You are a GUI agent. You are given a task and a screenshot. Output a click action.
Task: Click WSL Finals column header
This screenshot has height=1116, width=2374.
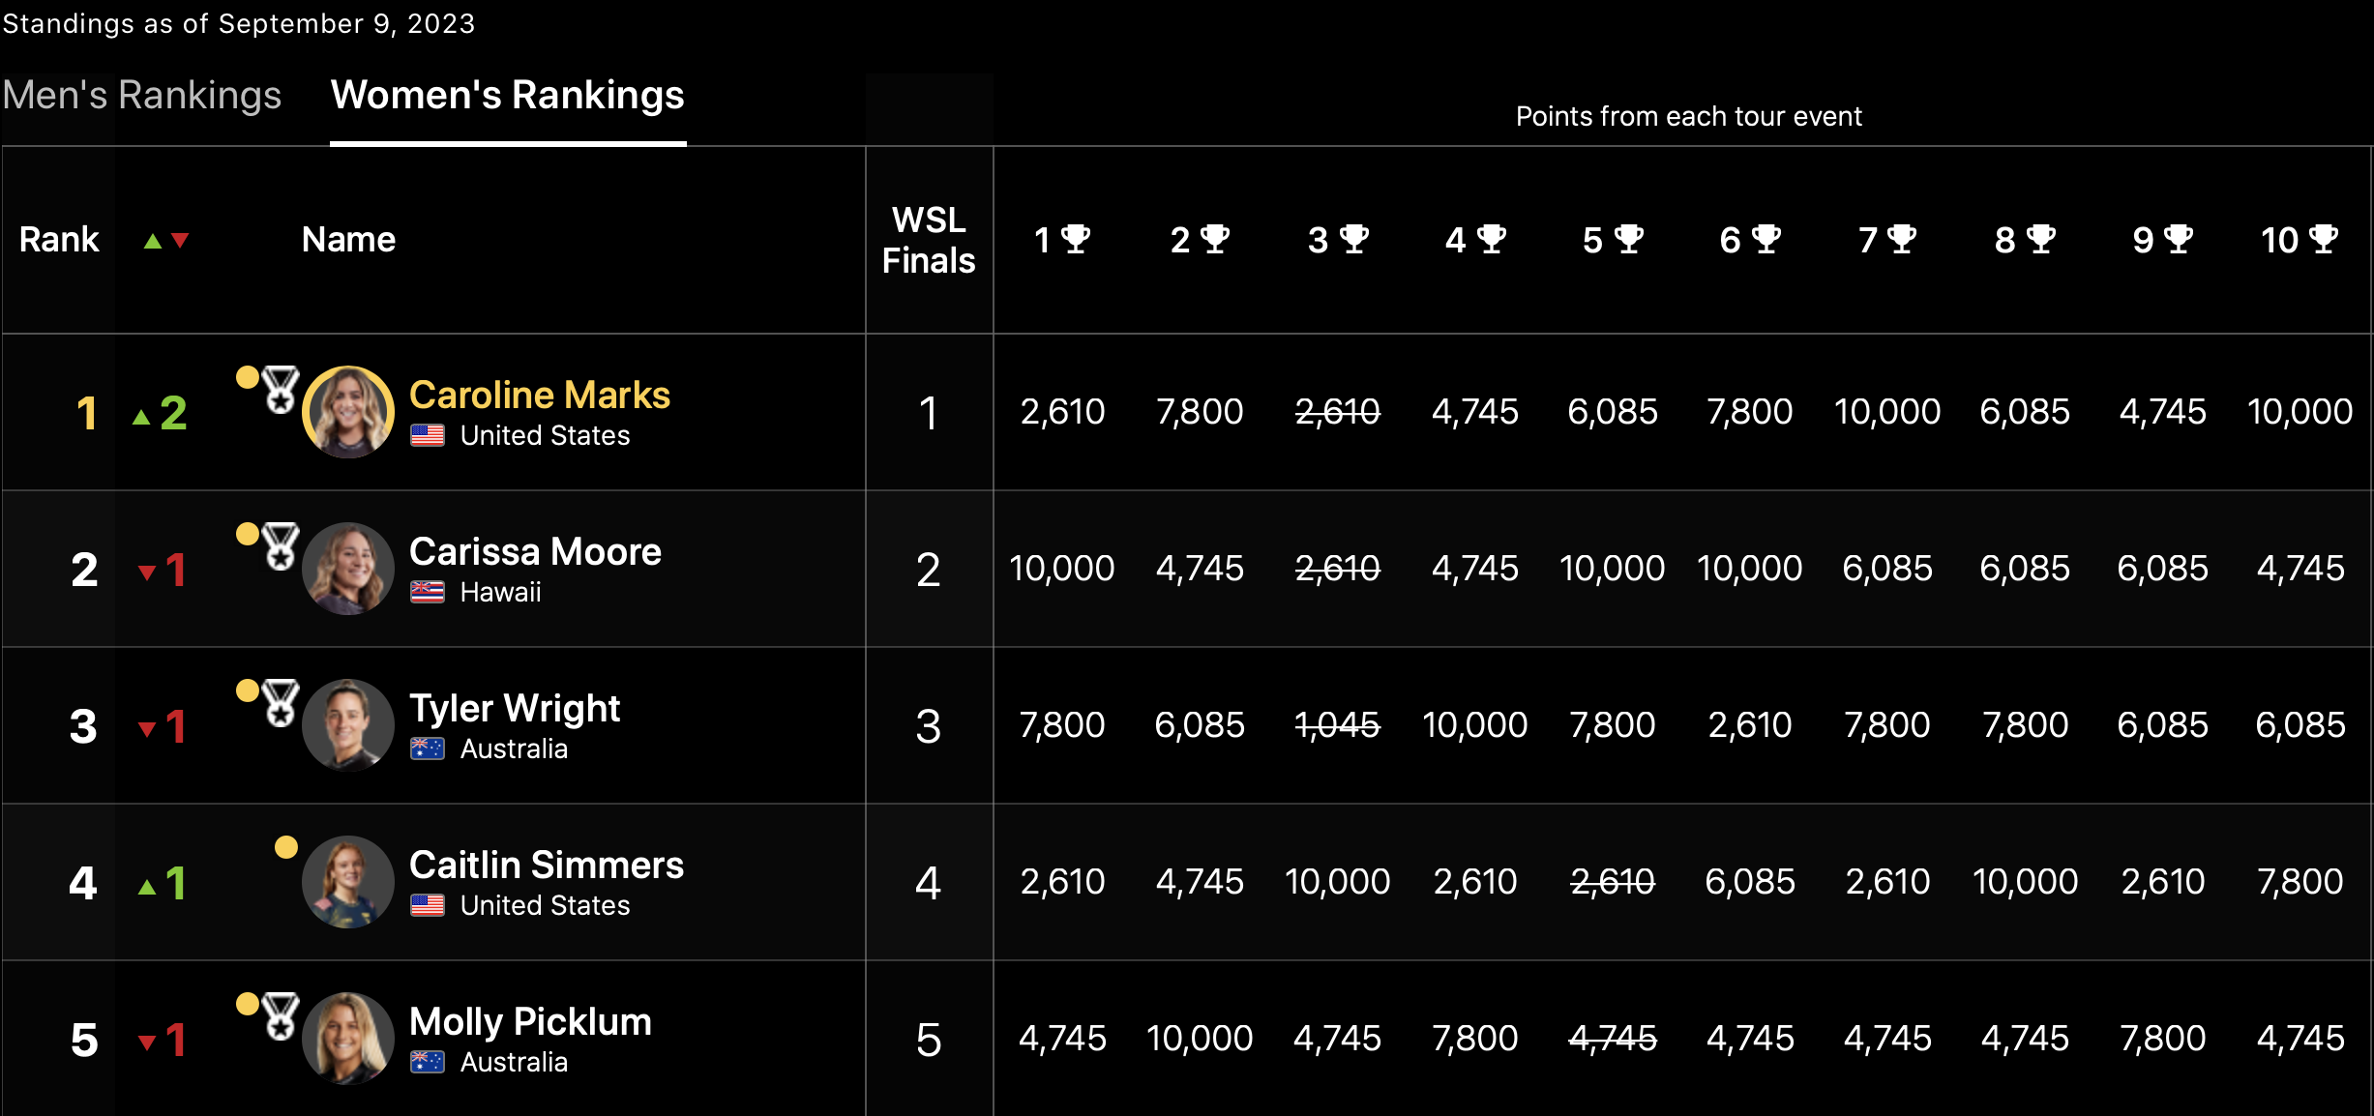[x=929, y=240]
